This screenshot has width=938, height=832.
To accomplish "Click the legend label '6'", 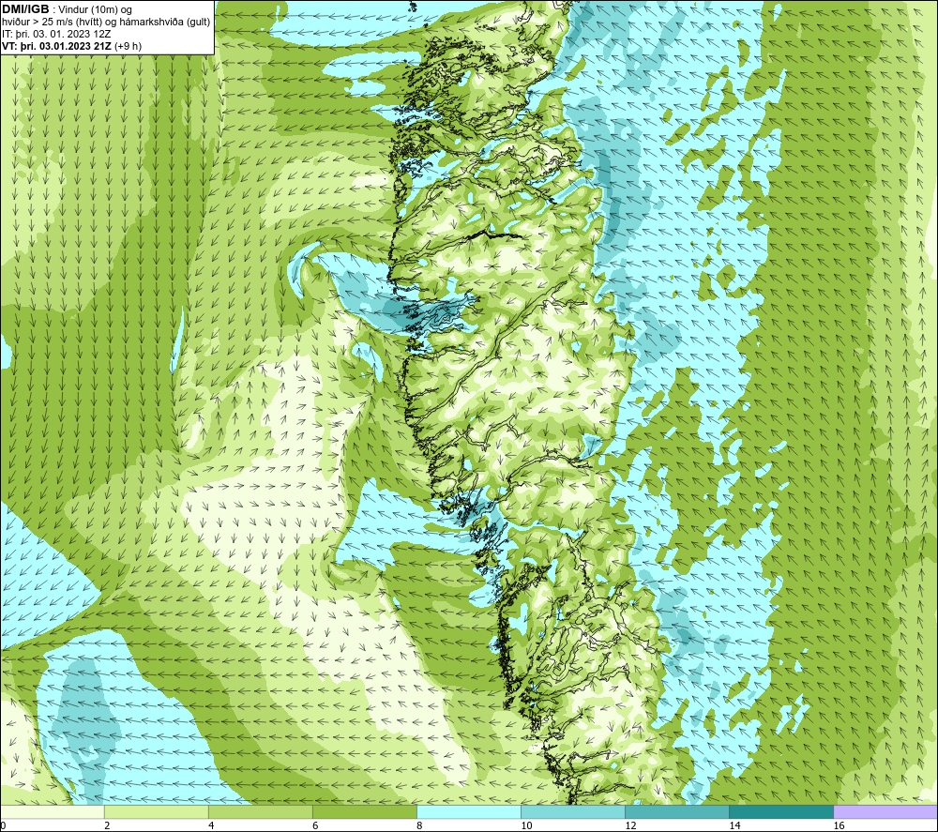I will pos(315,825).
